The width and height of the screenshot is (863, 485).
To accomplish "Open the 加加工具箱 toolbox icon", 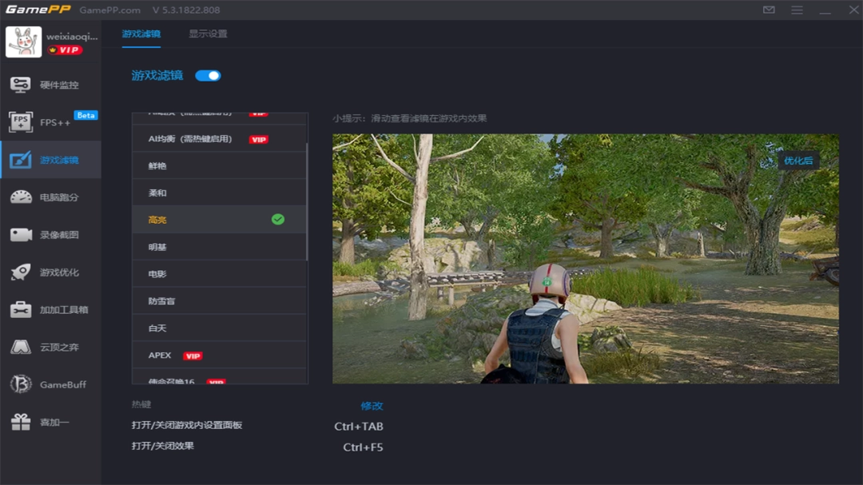I will pyautogui.click(x=21, y=310).
